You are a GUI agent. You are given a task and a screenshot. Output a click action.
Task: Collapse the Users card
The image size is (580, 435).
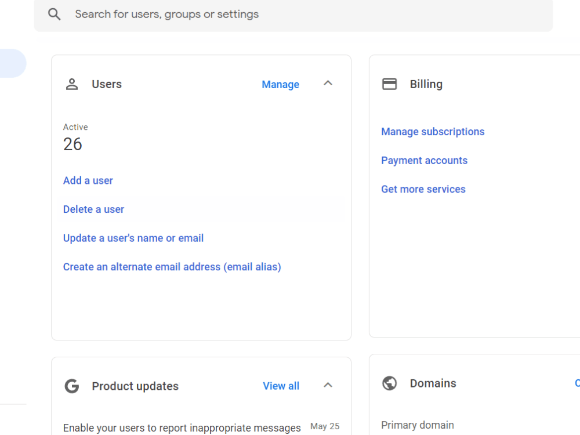coord(328,84)
